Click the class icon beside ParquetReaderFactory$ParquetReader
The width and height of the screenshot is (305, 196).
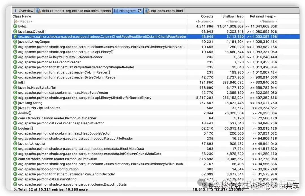[x=15, y=67]
